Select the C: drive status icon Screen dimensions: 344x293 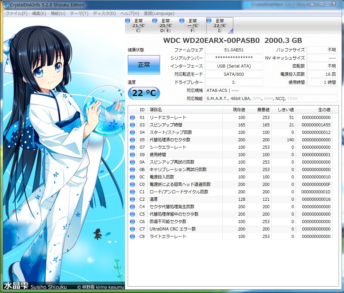click(128, 21)
